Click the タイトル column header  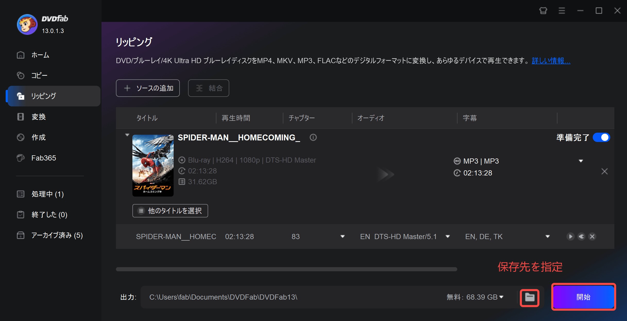pyautogui.click(x=147, y=118)
